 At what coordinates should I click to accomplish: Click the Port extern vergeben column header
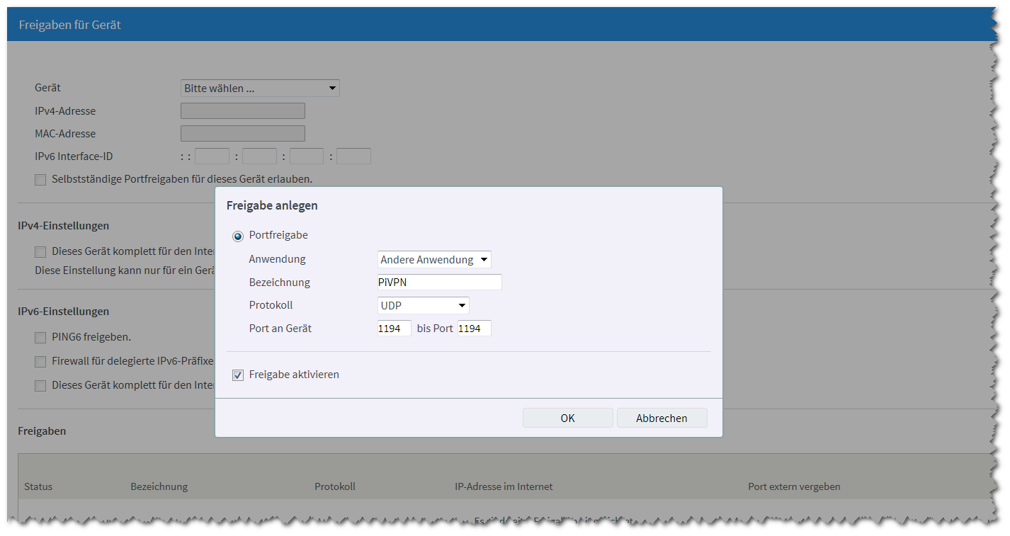click(x=794, y=486)
